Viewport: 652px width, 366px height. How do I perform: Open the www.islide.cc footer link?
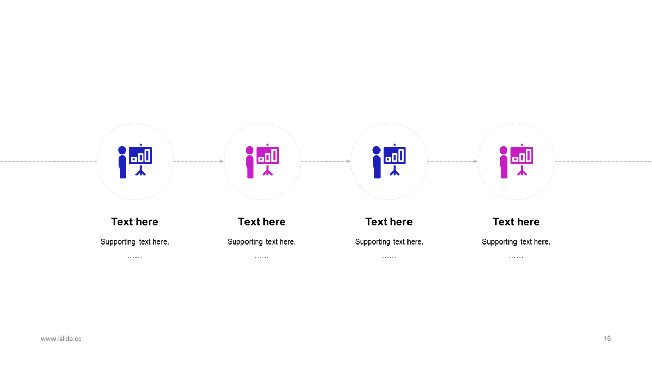(61, 339)
